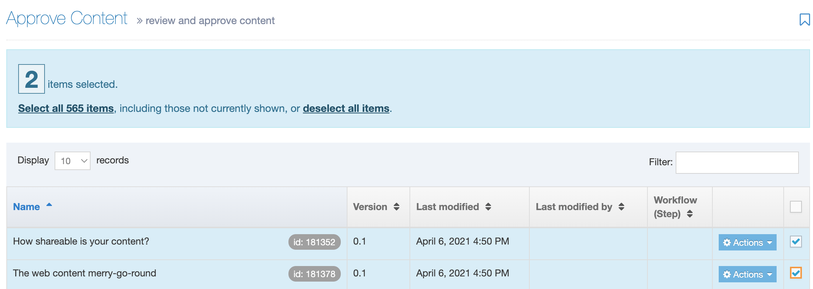813x289 pixels.
Task: Uncheck the 'How shareable is your content?' row
Action: click(796, 242)
